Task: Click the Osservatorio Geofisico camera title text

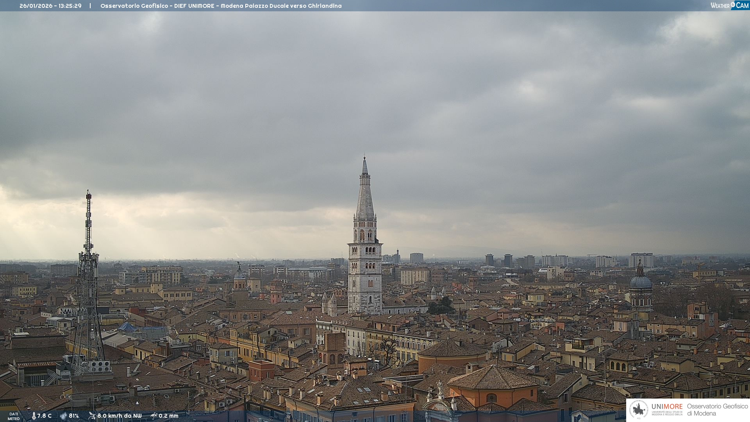Action: [221, 6]
